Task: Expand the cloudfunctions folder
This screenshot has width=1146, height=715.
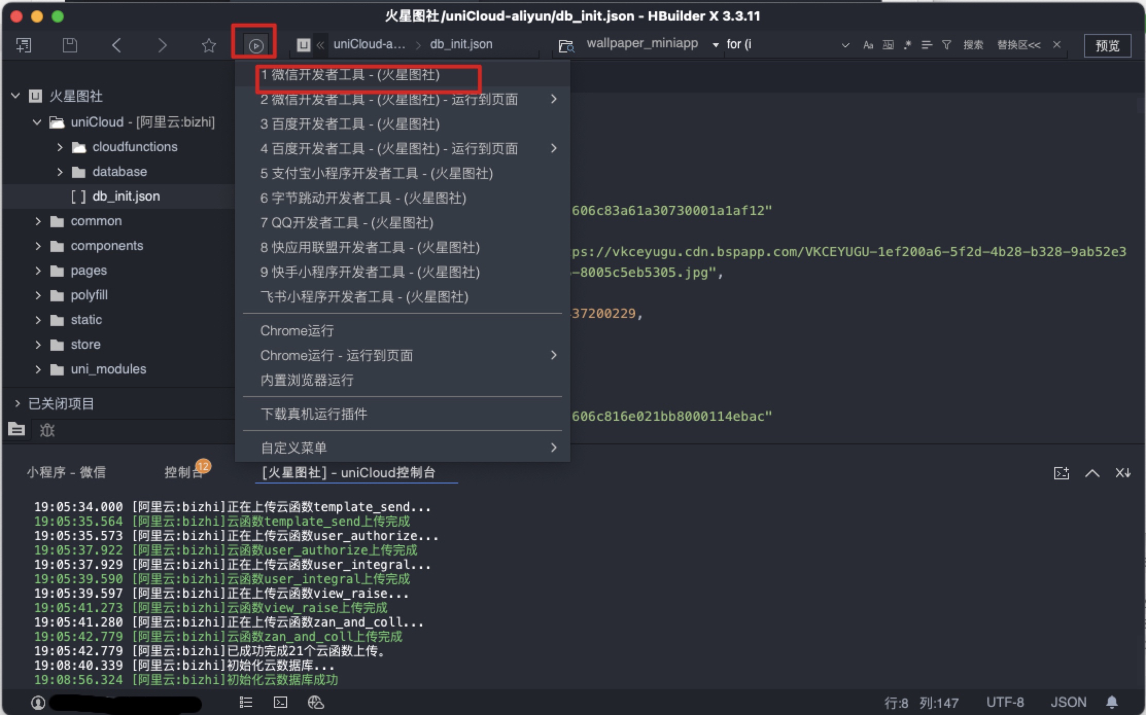Action: click(x=60, y=147)
